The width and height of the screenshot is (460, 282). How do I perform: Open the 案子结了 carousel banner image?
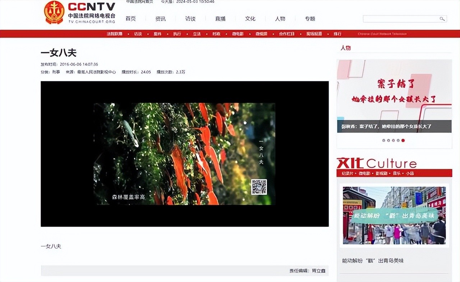pos(394,96)
